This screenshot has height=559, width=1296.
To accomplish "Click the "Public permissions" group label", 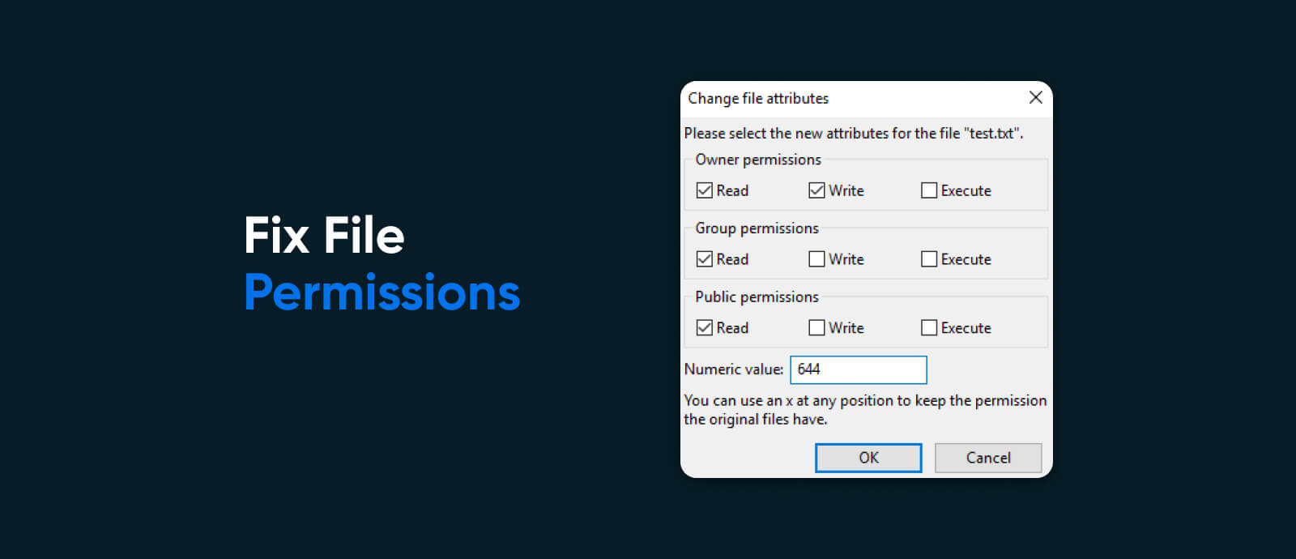I will click(757, 297).
